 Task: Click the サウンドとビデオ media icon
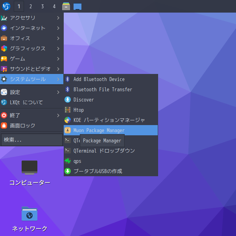click(4, 69)
